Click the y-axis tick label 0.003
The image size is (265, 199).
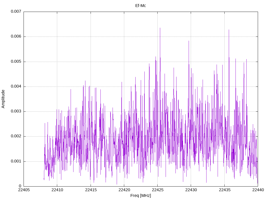(16, 111)
